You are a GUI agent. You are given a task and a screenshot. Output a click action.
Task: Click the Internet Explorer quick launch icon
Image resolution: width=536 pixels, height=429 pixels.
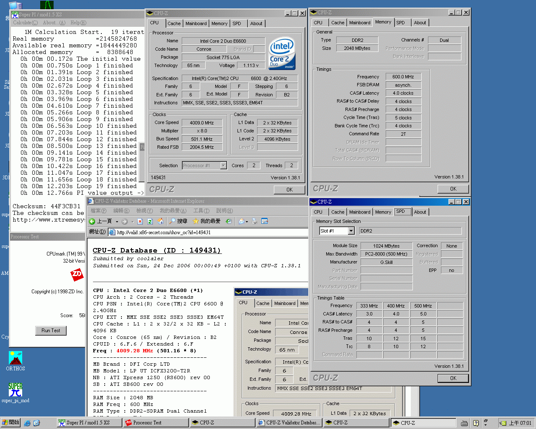point(27,423)
